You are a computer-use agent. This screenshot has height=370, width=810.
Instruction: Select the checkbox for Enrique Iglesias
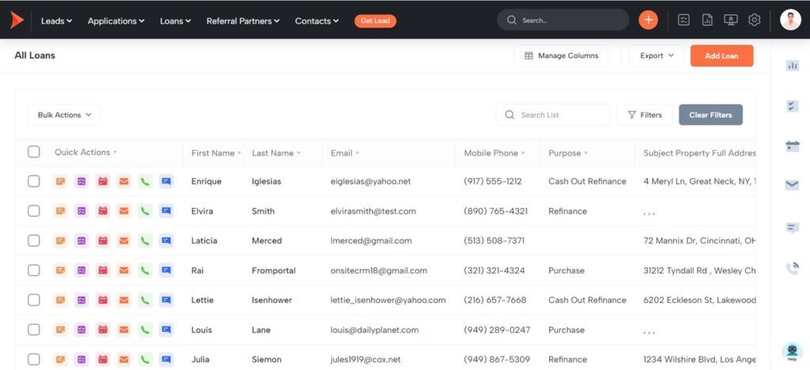(33, 181)
